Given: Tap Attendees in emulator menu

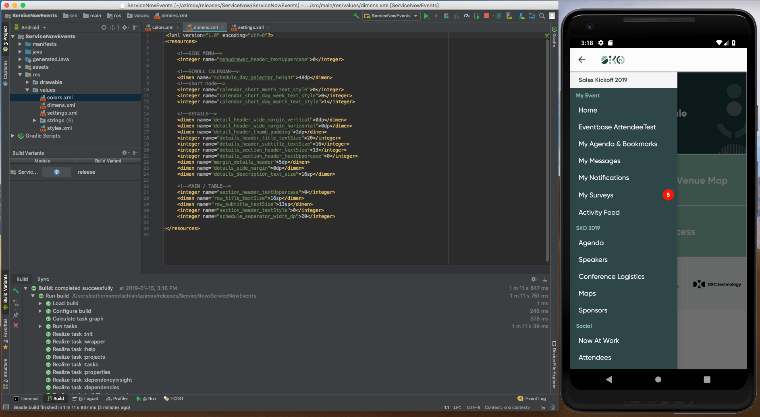Looking at the screenshot, I should (623, 357).
